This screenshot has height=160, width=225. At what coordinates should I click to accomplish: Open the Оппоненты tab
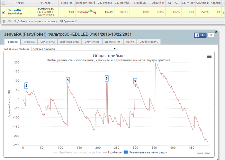(48, 42)
